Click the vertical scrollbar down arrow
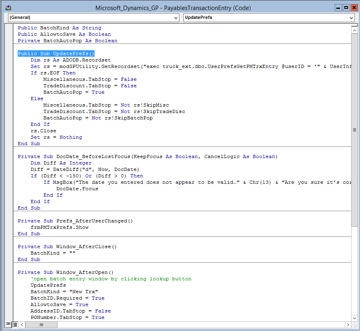Viewport: 360px width, 331px height. (x=354, y=318)
